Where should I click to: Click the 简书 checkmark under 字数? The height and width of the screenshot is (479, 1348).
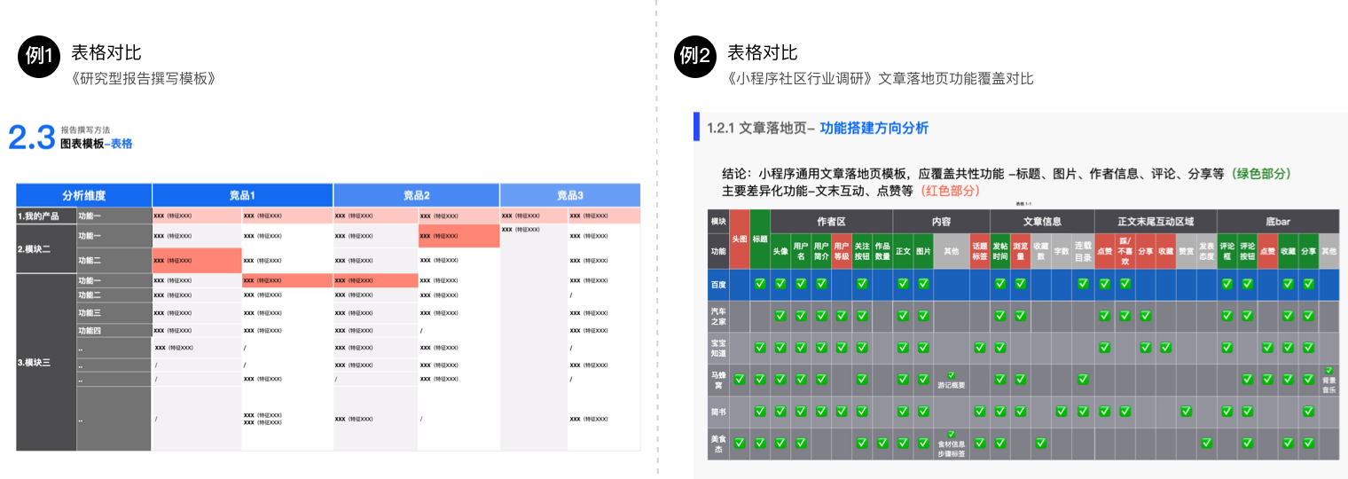(1062, 412)
